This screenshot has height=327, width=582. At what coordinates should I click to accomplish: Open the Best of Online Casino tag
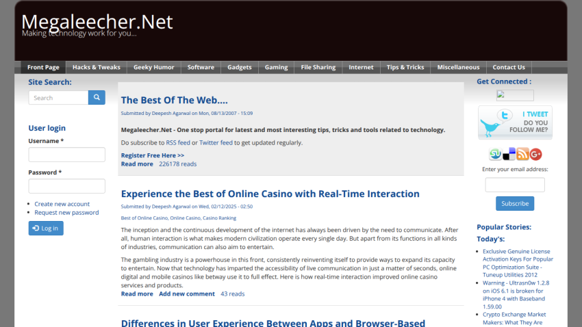[144, 218]
